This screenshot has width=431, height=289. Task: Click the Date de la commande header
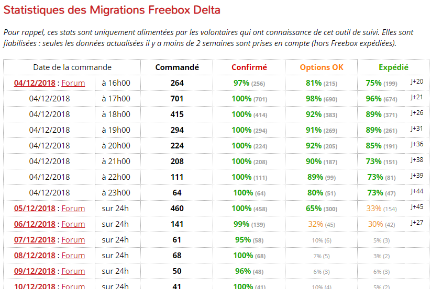click(x=72, y=67)
